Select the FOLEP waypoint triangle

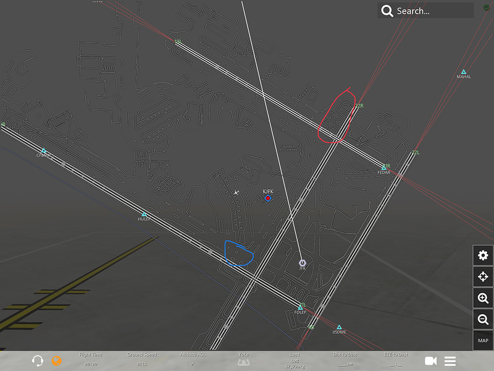(300, 307)
